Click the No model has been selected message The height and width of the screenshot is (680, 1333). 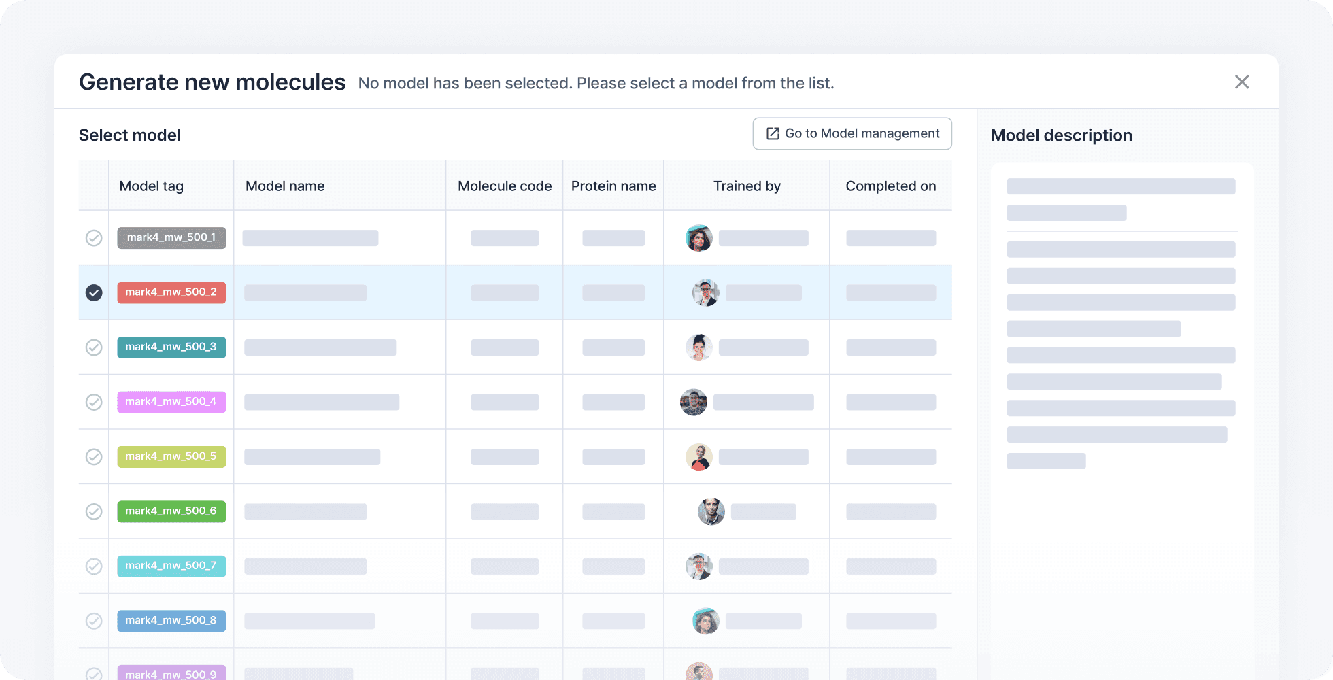pyautogui.click(x=596, y=83)
